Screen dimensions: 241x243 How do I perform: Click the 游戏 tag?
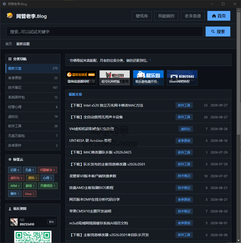30,186
